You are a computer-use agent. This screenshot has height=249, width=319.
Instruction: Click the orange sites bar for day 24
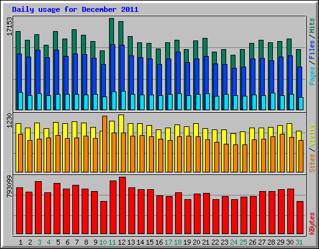pyautogui.click(x=236, y=158)
